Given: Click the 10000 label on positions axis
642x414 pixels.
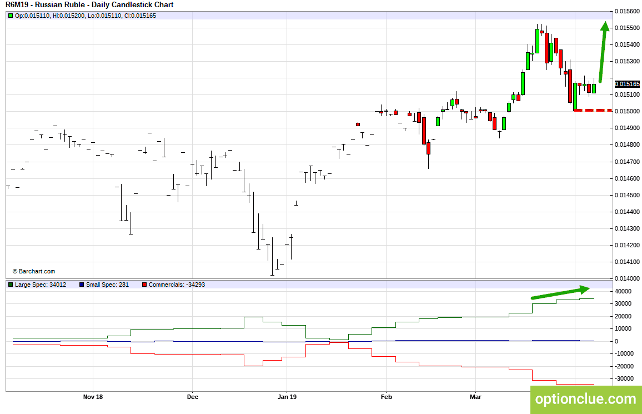Looking at the screenshot, I should (x=623, y=329).
